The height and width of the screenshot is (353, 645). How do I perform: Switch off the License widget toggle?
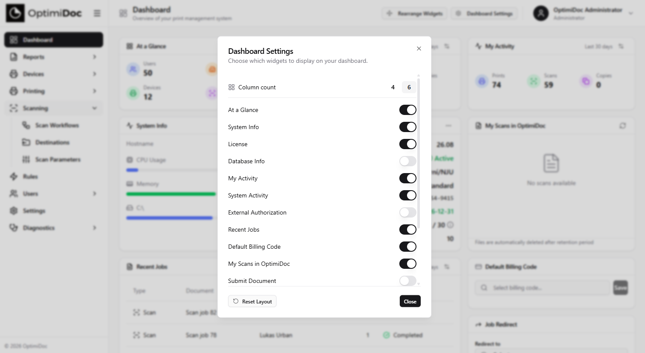pos(408,144)
